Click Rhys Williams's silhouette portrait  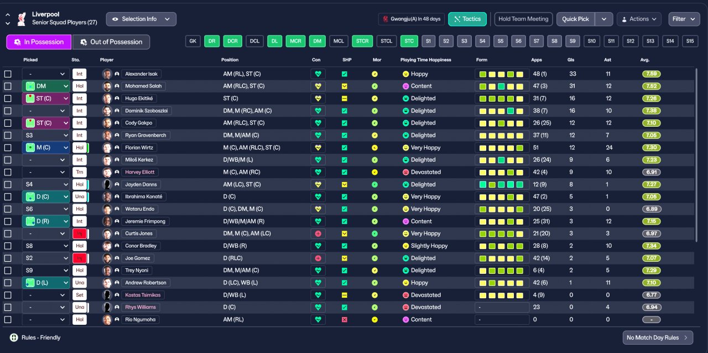107,307
